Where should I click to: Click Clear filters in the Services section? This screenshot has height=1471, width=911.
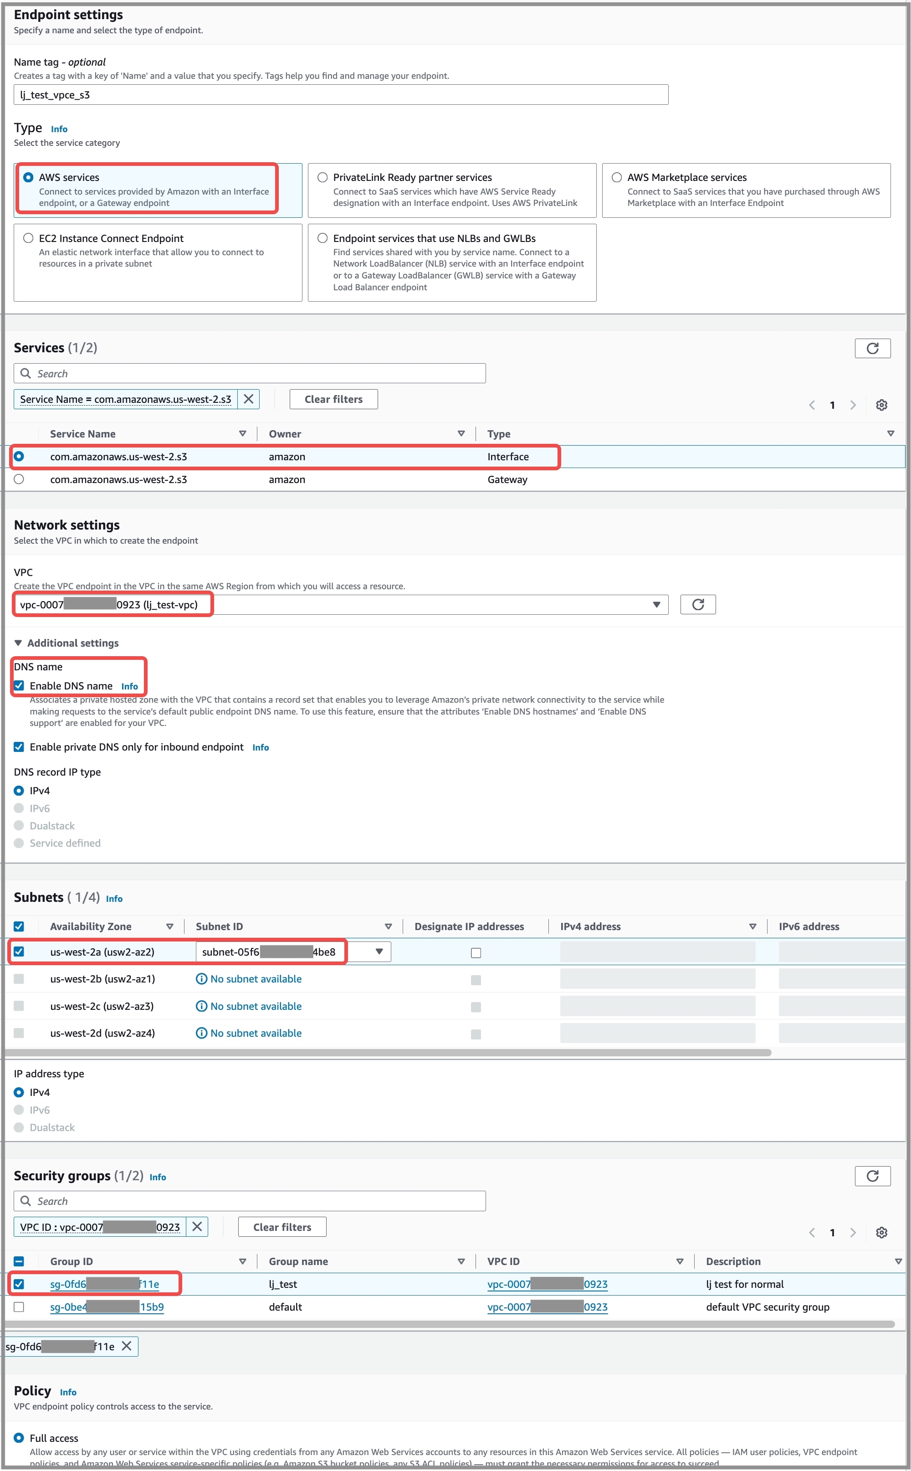[x=333, y=399]
